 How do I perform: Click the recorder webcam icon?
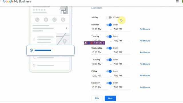pyautogui.click(x=85, y=43)
